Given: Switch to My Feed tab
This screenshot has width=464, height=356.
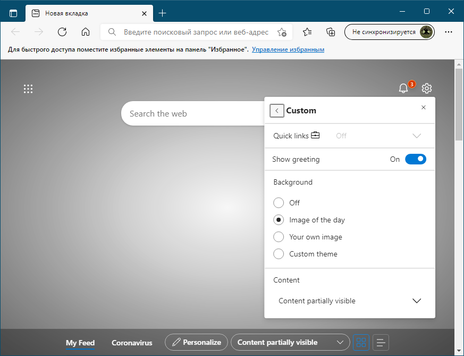Looking at the screenshot, I should (80, 343).
